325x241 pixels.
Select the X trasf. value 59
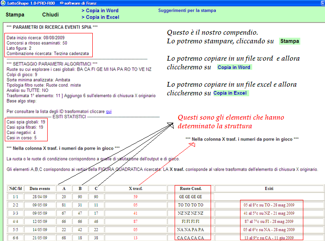point(136,197)
